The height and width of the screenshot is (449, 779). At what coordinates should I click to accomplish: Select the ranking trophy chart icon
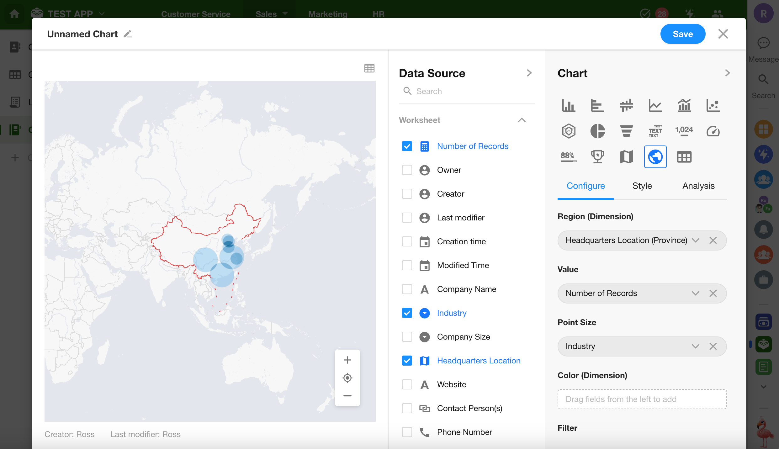[597, 157]
